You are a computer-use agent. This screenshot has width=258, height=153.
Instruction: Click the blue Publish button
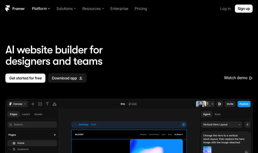click(244, 104)
